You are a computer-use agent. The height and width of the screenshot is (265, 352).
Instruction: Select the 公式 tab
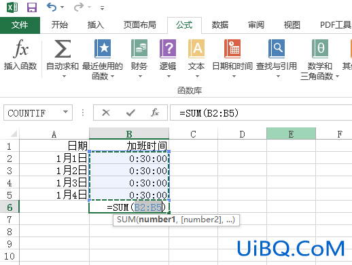tap(184, 25)
